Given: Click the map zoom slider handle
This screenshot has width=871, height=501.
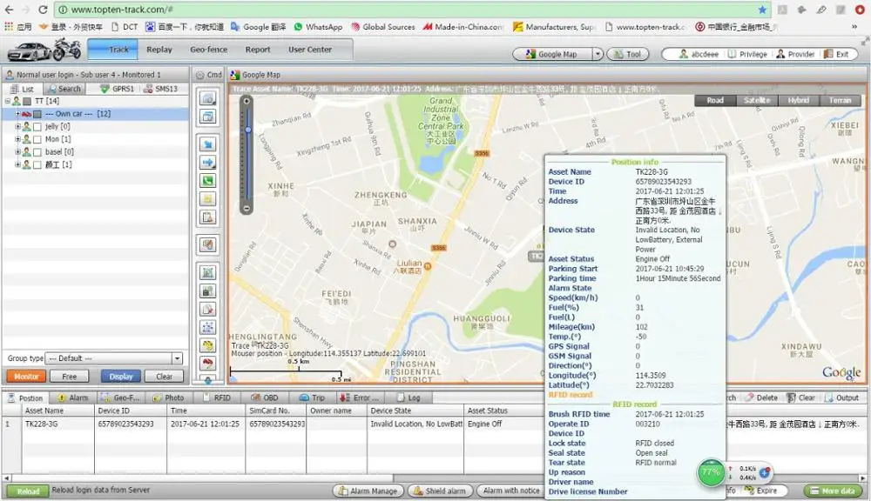Looking at the screenshot, I should pos(247,130).
